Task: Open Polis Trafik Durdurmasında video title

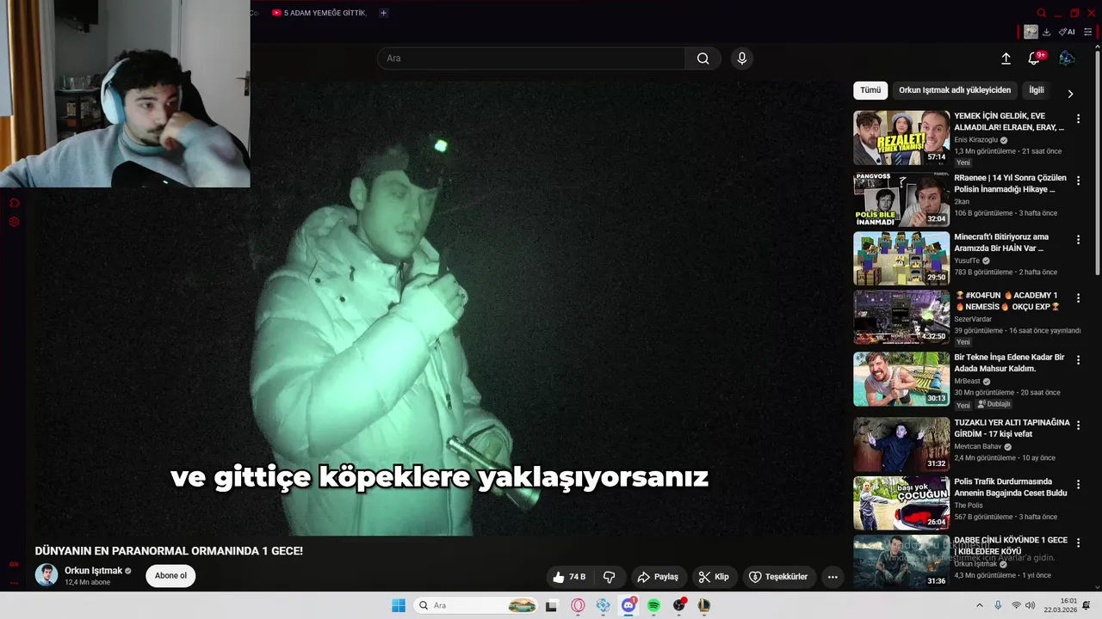Action: [x=1011, y=487]
